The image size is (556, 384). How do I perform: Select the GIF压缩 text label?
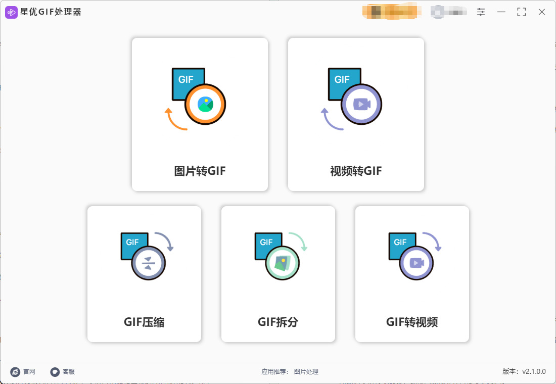pos(144,322)
